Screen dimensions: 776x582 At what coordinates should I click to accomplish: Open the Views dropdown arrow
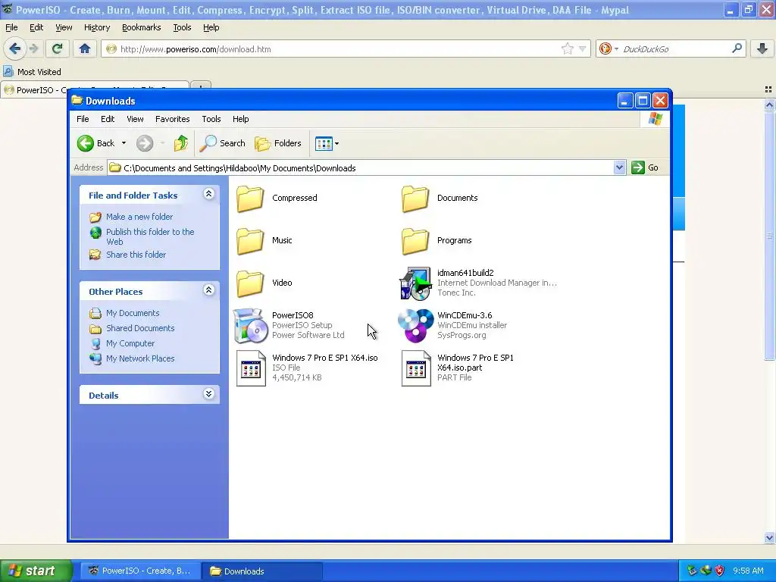pyautogui.click(x=337, y=143)
